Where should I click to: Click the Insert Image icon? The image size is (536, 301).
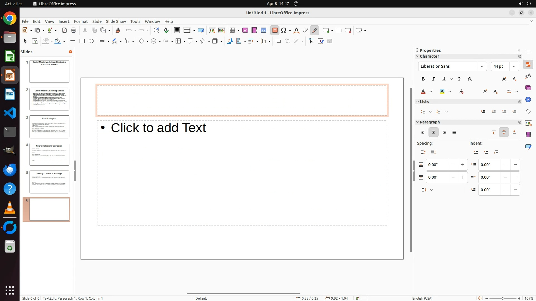pos(245,30)
